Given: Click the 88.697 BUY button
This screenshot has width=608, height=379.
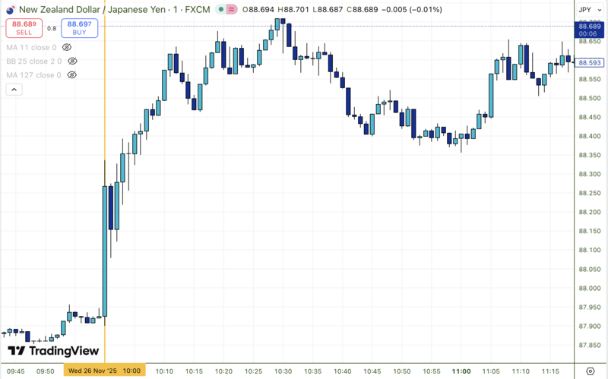Looking at the screenshot, I should pyautogui.click(x=80, y=28).
